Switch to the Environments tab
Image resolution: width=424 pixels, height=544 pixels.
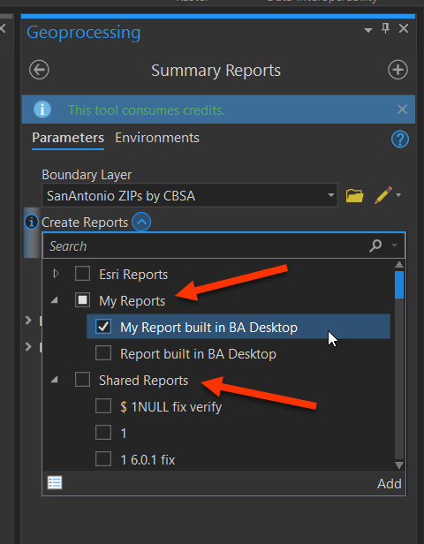pos(157,138)
